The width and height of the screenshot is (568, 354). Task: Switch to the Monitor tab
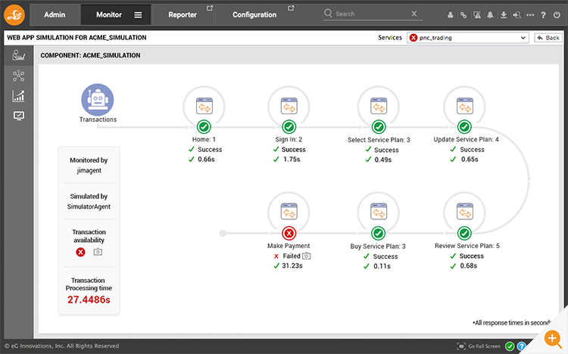click(108, 15)
